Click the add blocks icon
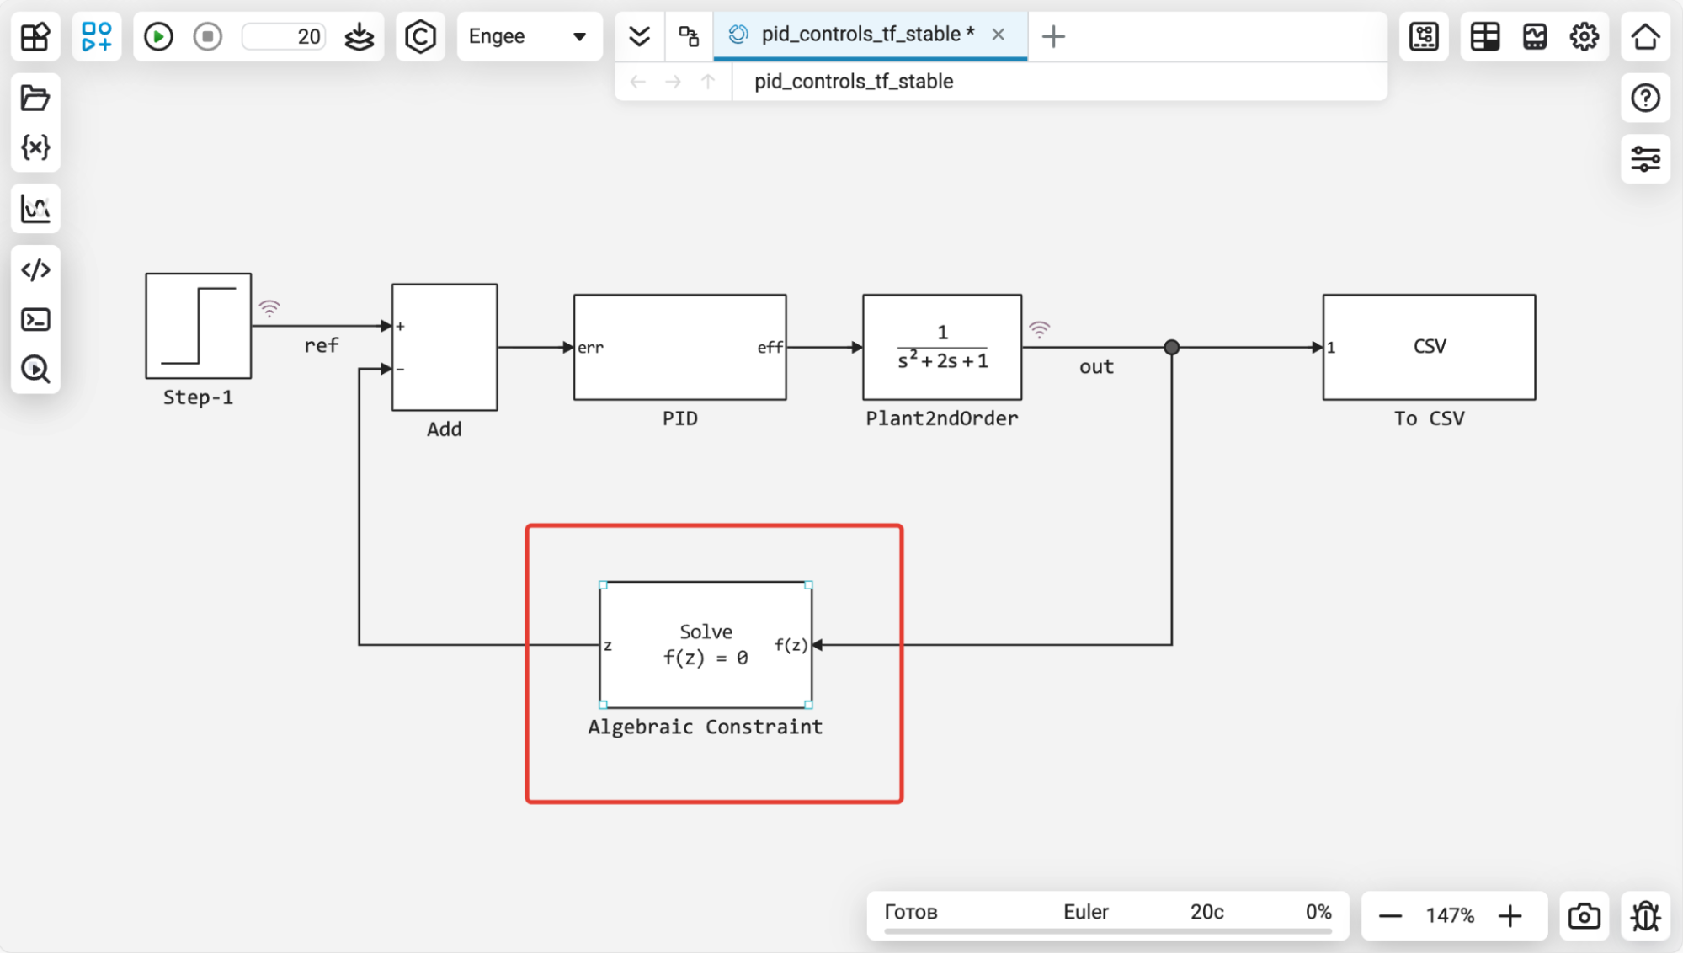This screenshot has width=1683, height=954. [x=97, y=36]
